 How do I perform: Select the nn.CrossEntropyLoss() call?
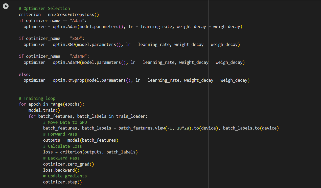coord(73,14)
